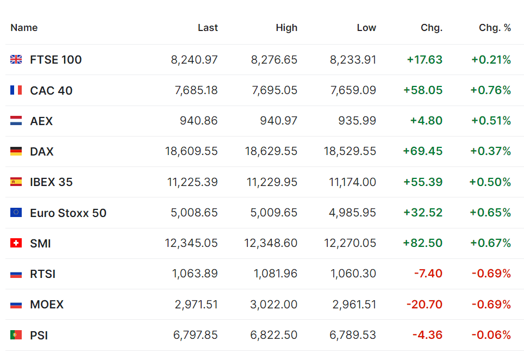Select CAC 40 last value 7,685.18
The height and width of the screenshot is (353, 524).
click(x=196, y=90)
